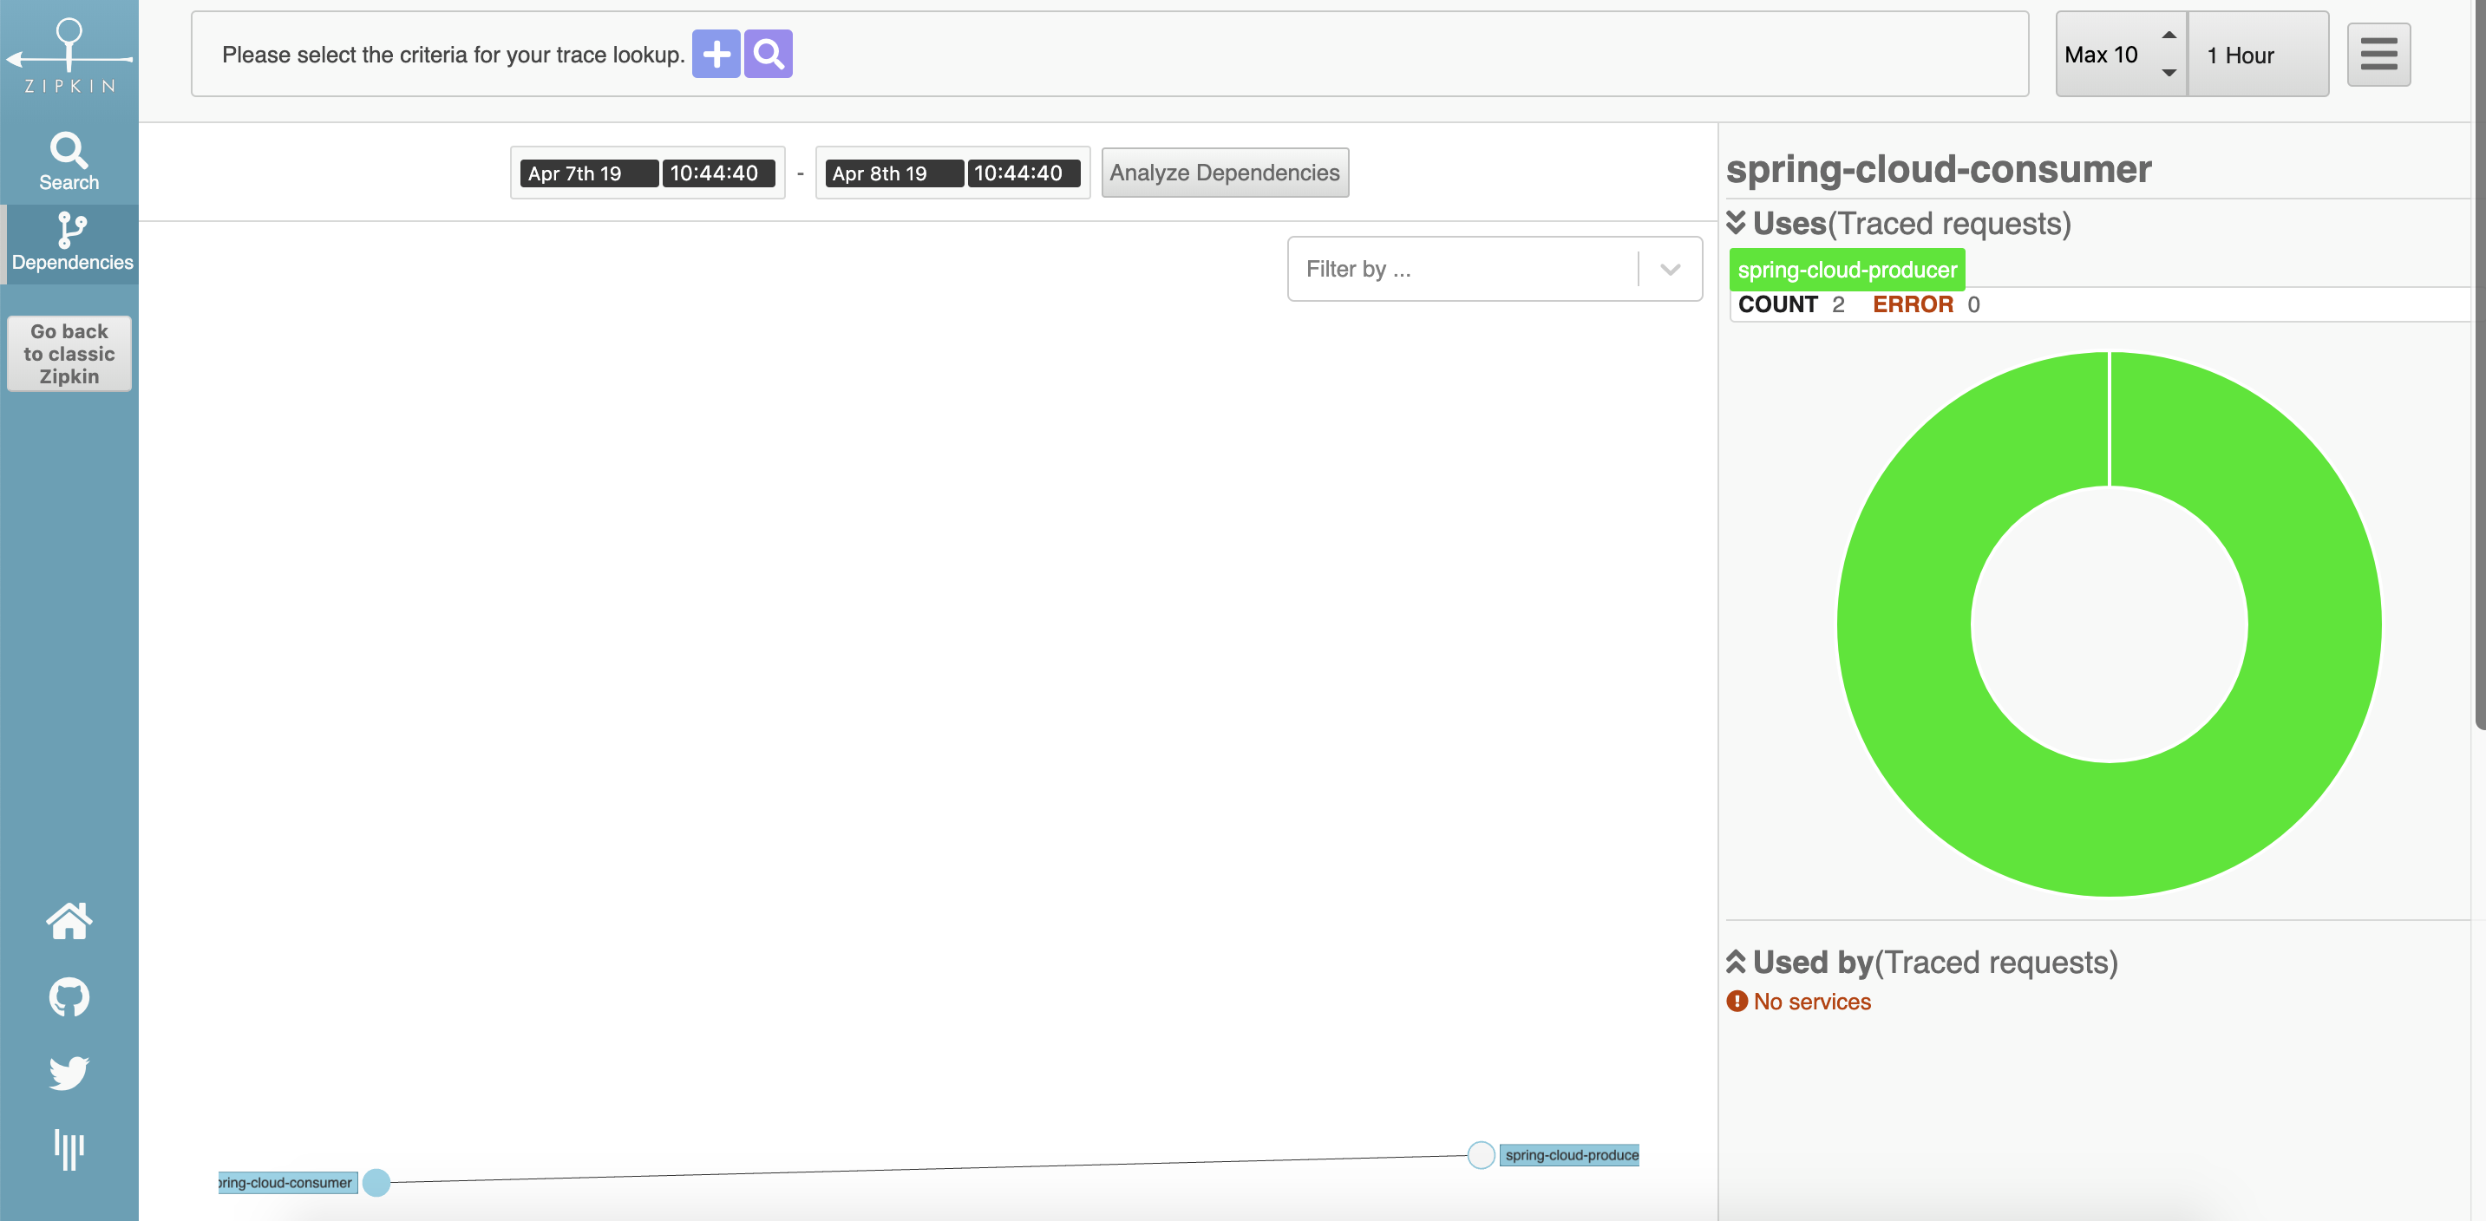Click the end date Apr 8th 19
The width and height of the screenshot is (2486, 1221).
[893, 173]
